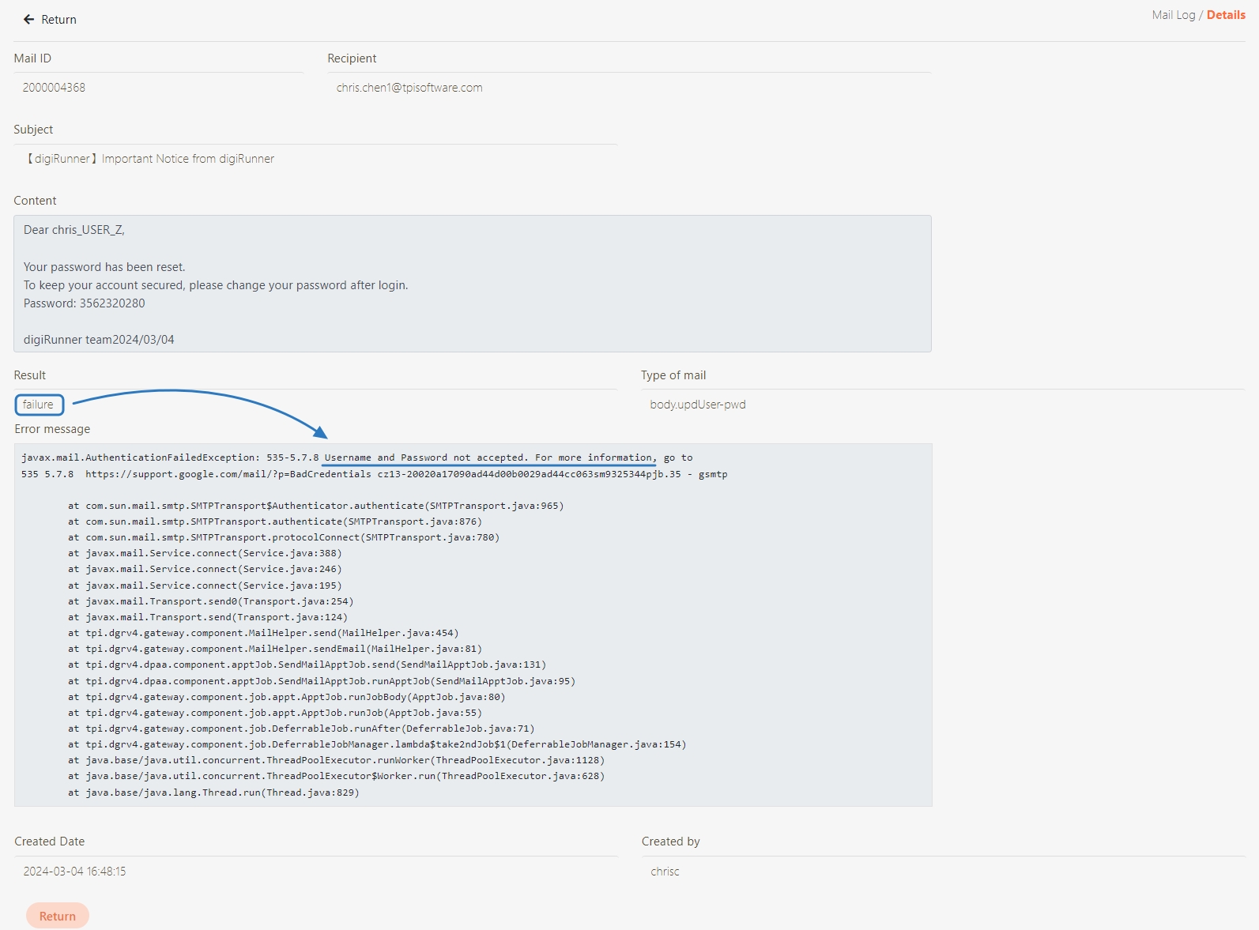This screenshot has width=1259, height=930.
Task: Click the Created Date field value
Action: pos(74,872)
